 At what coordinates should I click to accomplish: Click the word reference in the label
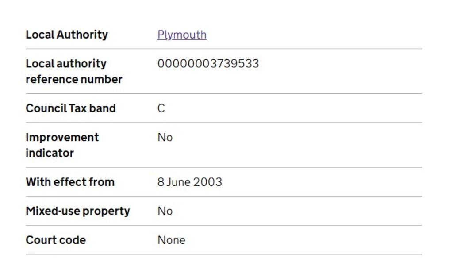click(x=48, y=80)
